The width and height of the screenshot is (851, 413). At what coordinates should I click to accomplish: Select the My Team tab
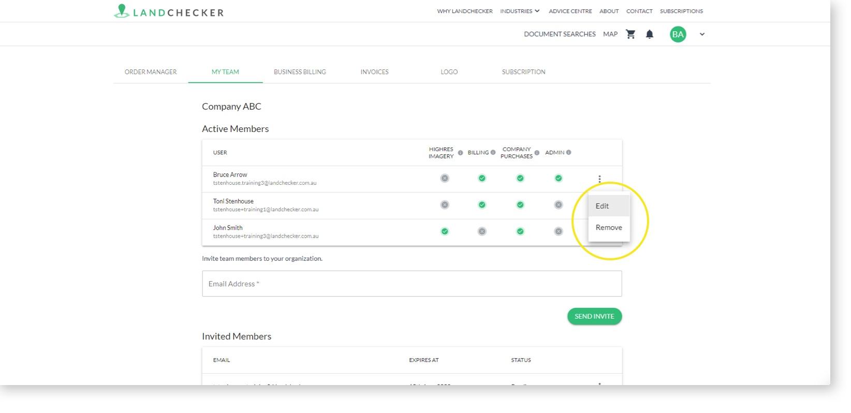225,72
